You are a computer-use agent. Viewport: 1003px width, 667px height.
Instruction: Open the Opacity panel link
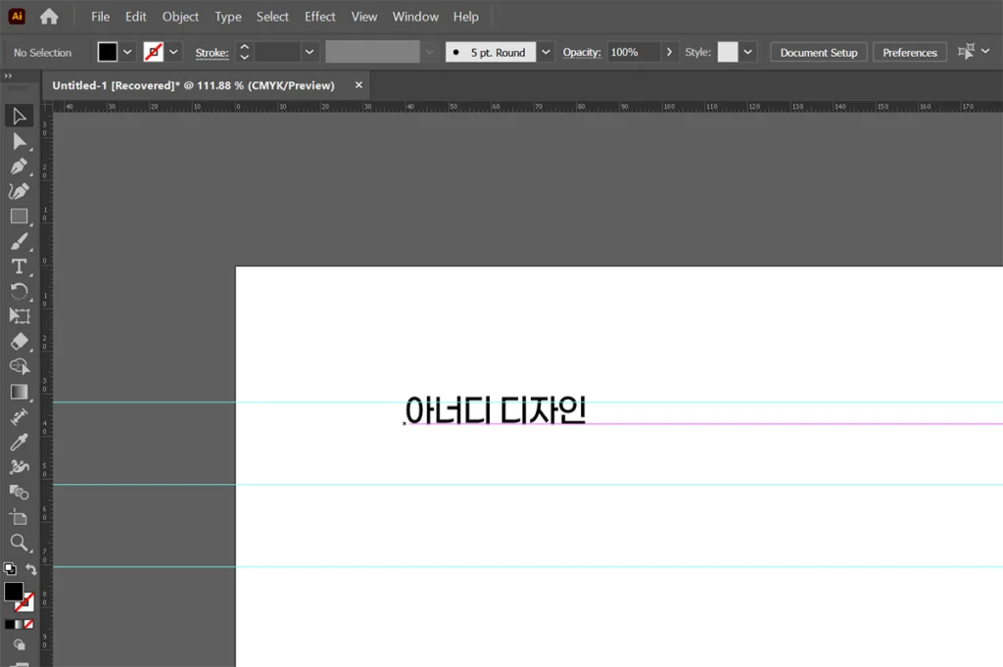pyautogui.click(x=582, y=53)
